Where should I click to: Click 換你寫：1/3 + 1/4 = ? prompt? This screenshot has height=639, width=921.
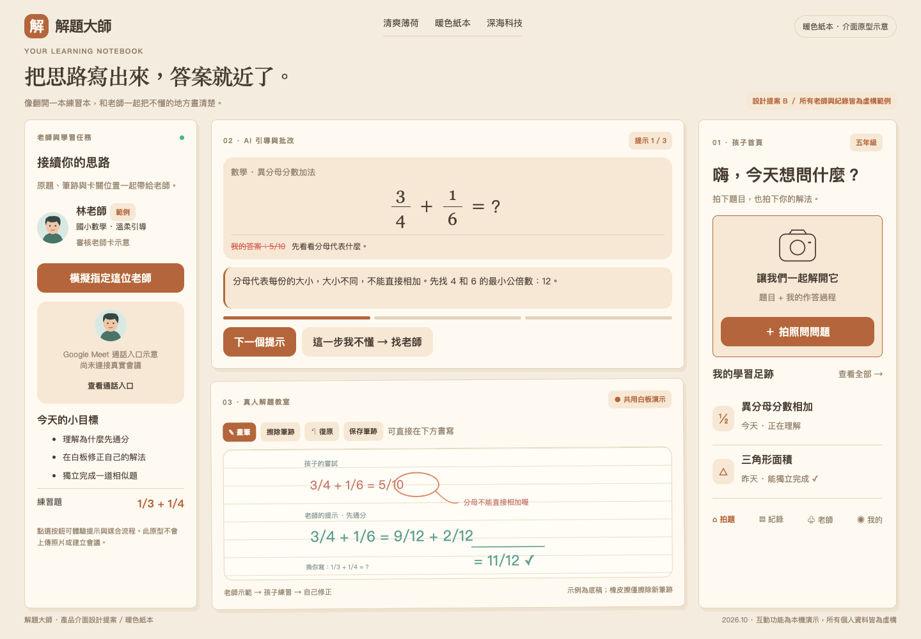pos(337,567)
